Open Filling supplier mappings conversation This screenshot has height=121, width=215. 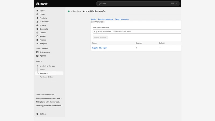click(x=49, y=98)
